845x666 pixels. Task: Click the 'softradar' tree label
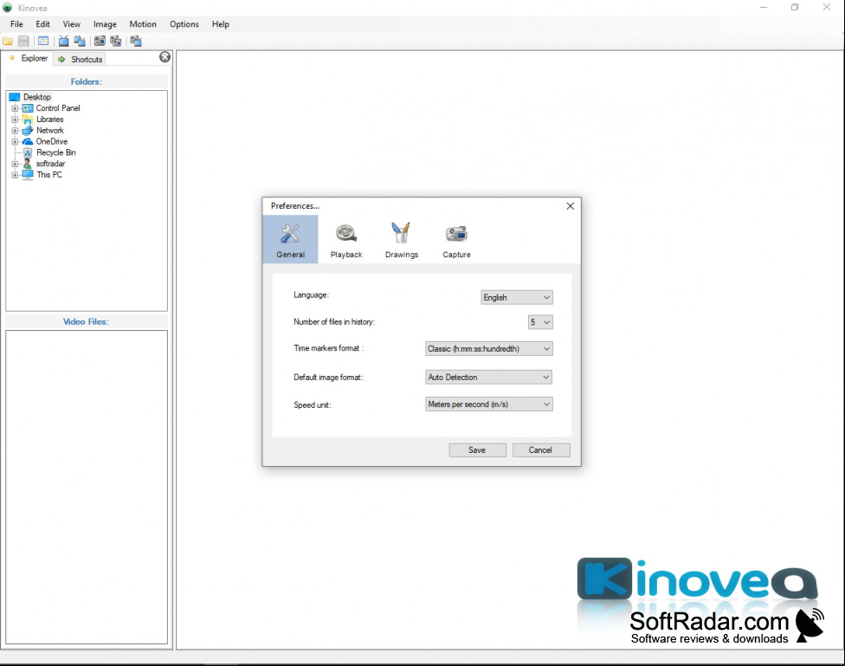51,164
